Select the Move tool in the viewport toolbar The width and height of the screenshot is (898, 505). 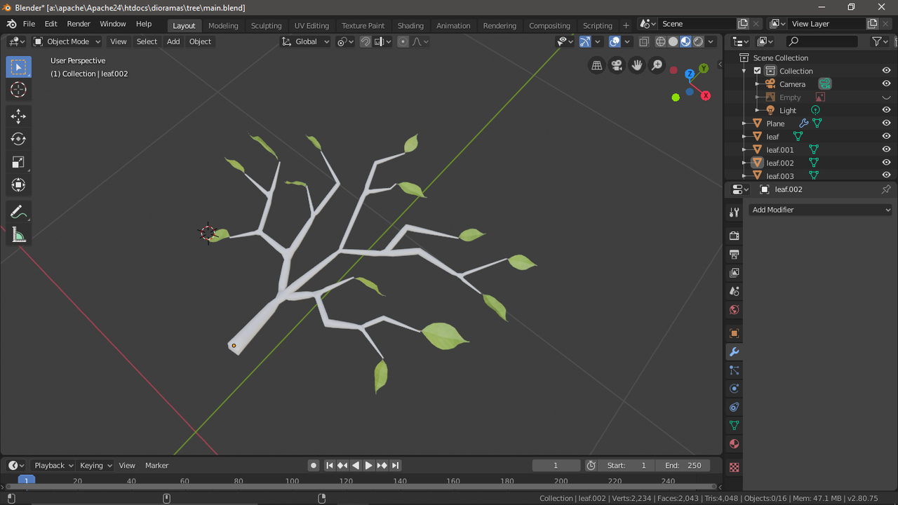tap(18, 116)
